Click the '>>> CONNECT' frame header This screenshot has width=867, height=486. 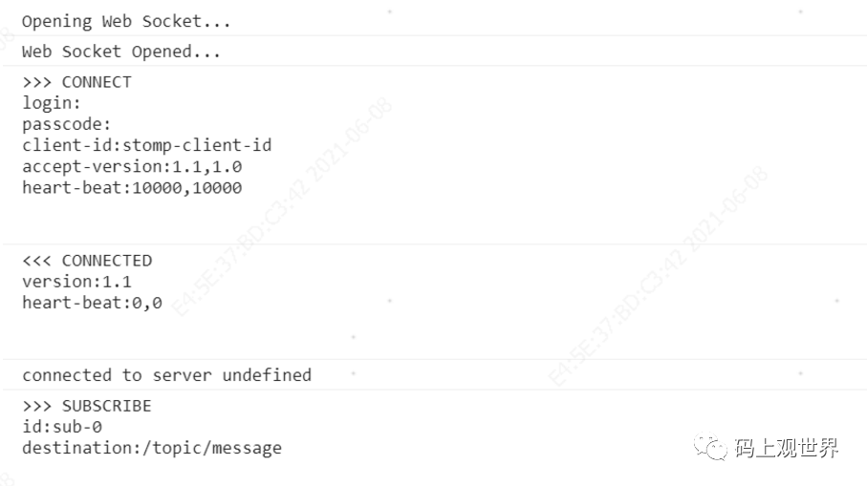pyautogui.click(x=76, y=82)
